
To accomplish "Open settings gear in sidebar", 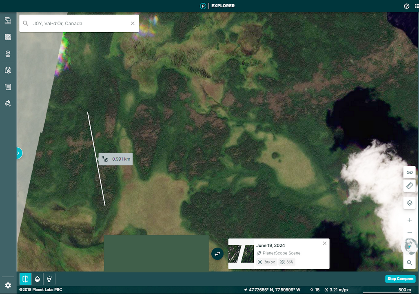I will tap(8, 285).
